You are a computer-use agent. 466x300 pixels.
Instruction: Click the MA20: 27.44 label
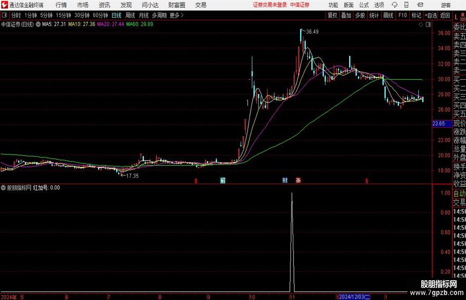110,24
